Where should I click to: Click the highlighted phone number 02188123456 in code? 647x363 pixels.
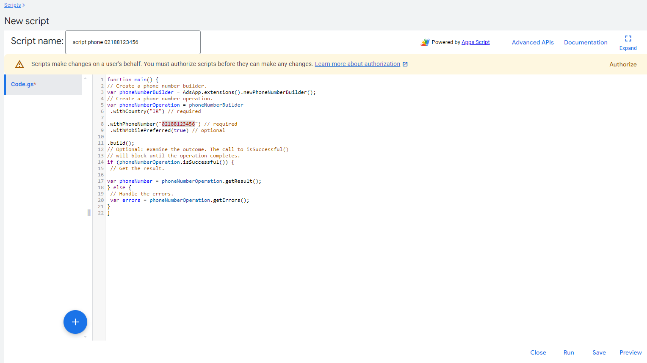point(178,124)
